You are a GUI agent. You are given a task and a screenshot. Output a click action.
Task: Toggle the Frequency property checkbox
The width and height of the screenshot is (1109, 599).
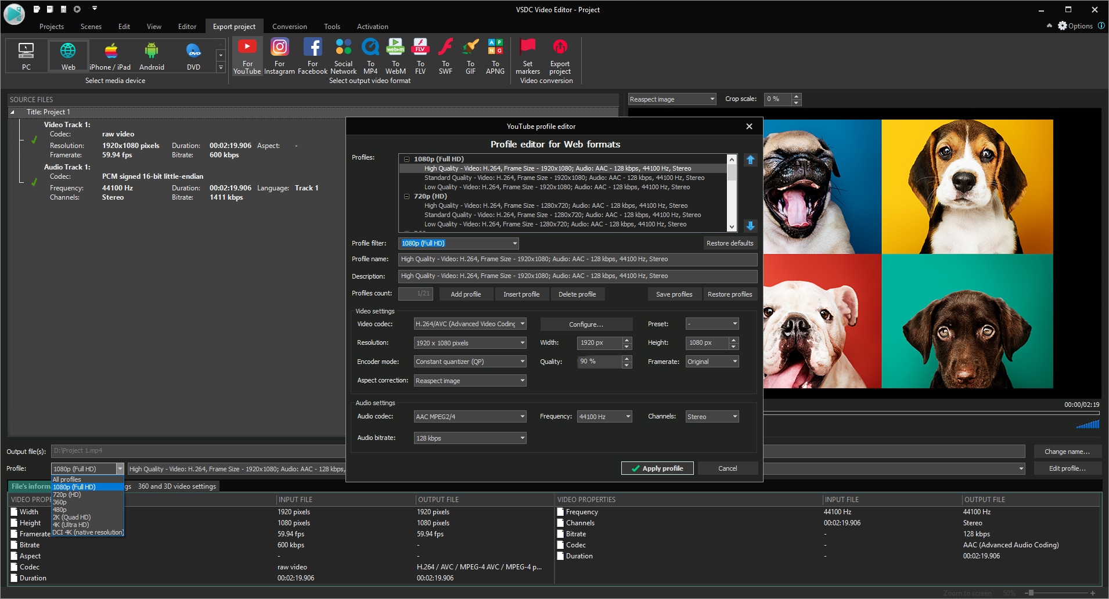click(x=561, y=512)
